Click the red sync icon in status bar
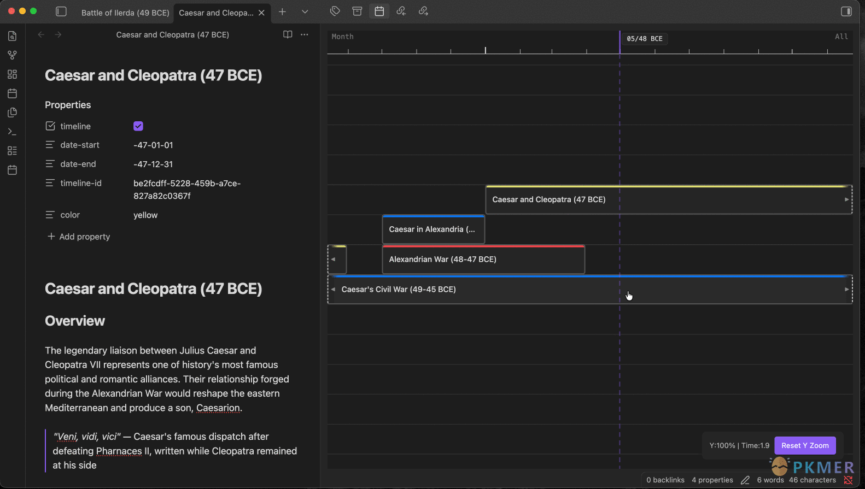The height and width of the screenshot is (489, 865). [848, 480]
